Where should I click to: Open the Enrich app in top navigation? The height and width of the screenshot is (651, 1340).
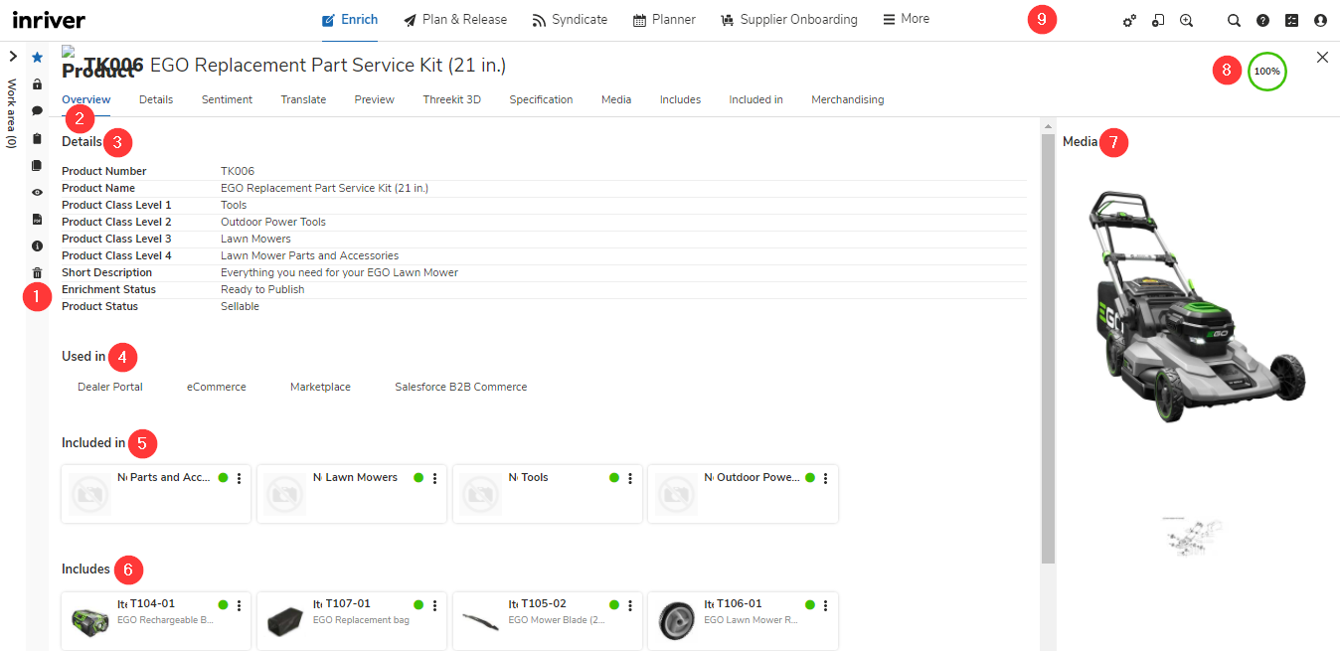tap(350, 20)
